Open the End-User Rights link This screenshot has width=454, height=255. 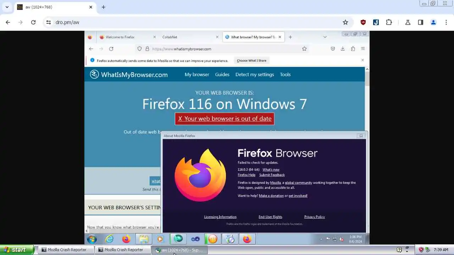[x=270, y=217]
